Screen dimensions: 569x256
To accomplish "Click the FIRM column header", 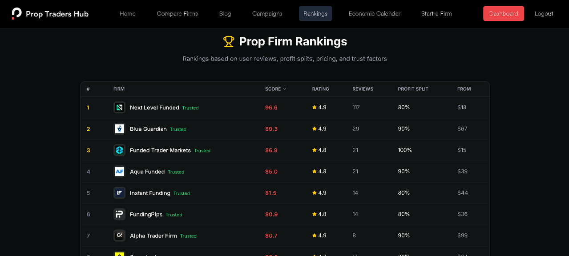I will point(119,89).
